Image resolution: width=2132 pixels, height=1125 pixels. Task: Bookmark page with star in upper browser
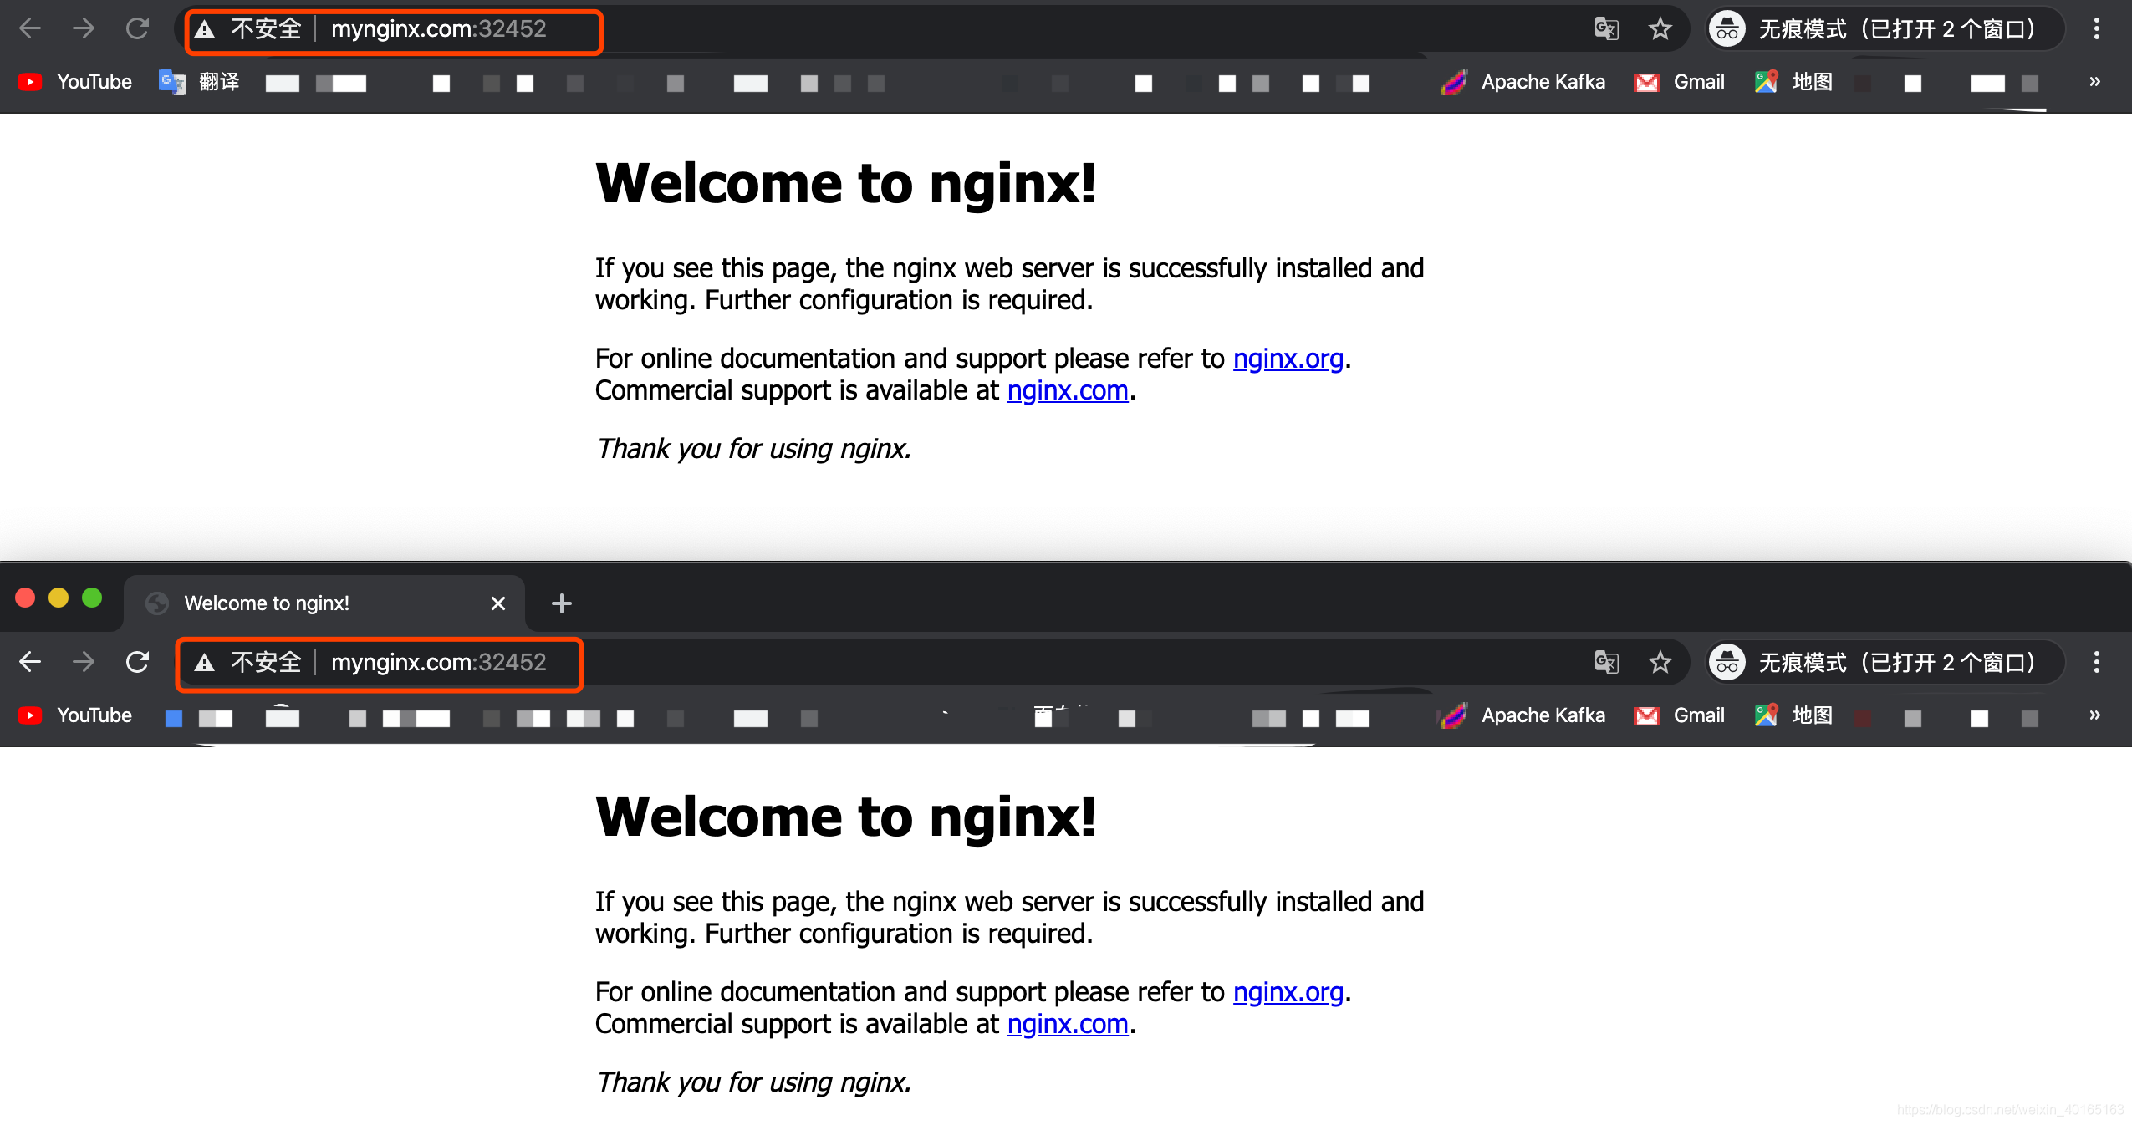[x=1660, y=29]
